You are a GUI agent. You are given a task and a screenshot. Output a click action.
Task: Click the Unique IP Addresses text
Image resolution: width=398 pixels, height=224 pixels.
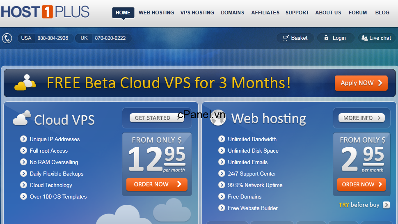point(55,139)
